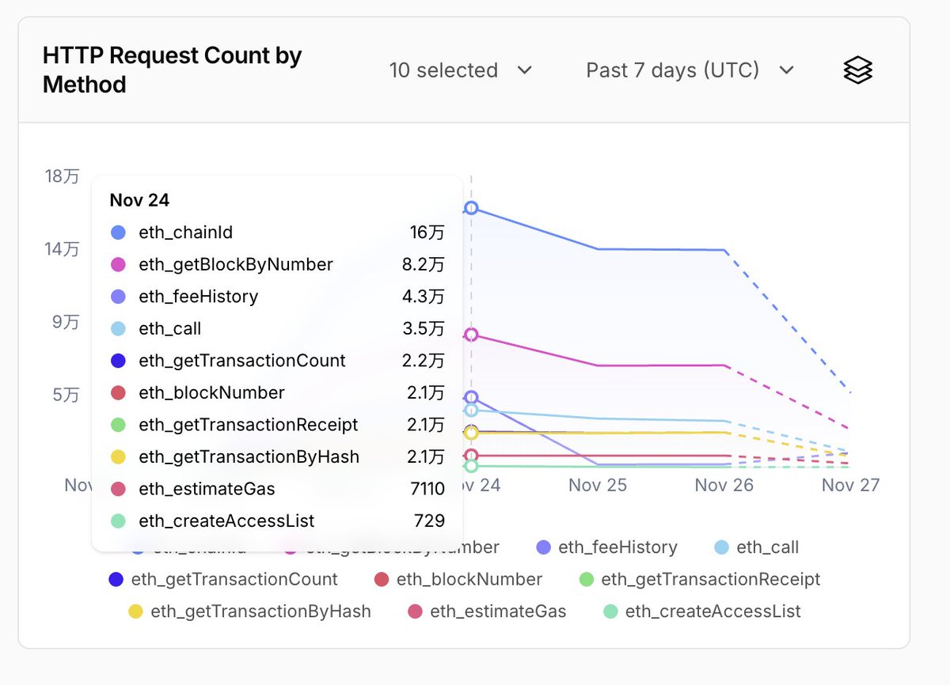The image size is (950, 685).
Task: Toggle eth_blockNumber series in legend
Action: pyautogui.click(x=458, y=579)
